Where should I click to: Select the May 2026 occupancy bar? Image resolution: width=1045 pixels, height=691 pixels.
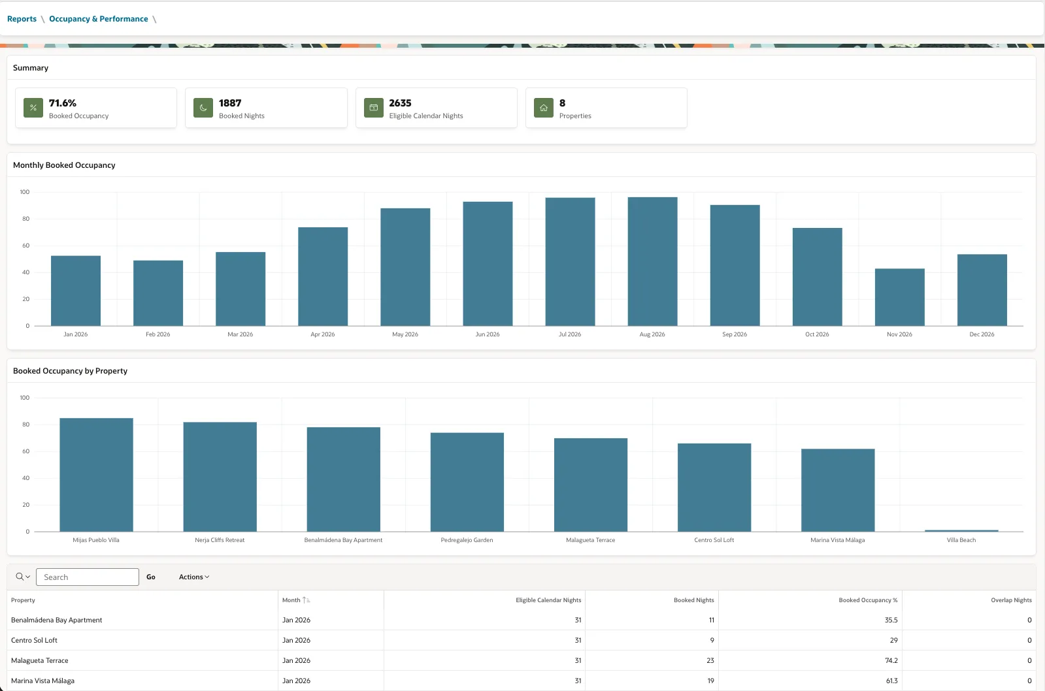click(405, 267)
